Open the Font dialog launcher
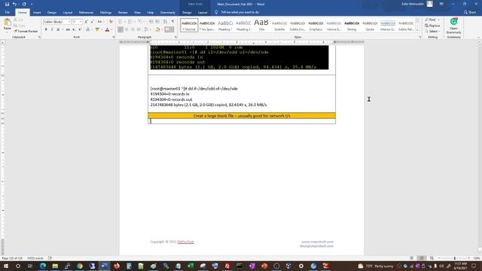Viewport: 482px width, 271px height. 114,37
